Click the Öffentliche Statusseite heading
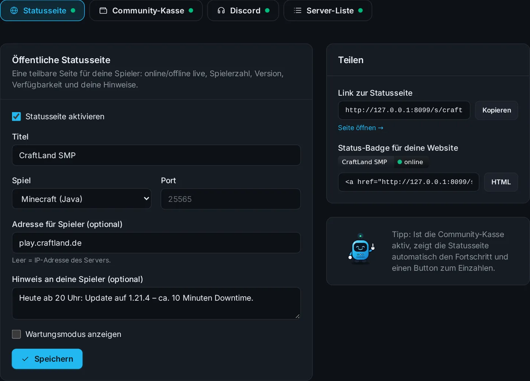Screen dimensions: 530x381 click(61, 60)
